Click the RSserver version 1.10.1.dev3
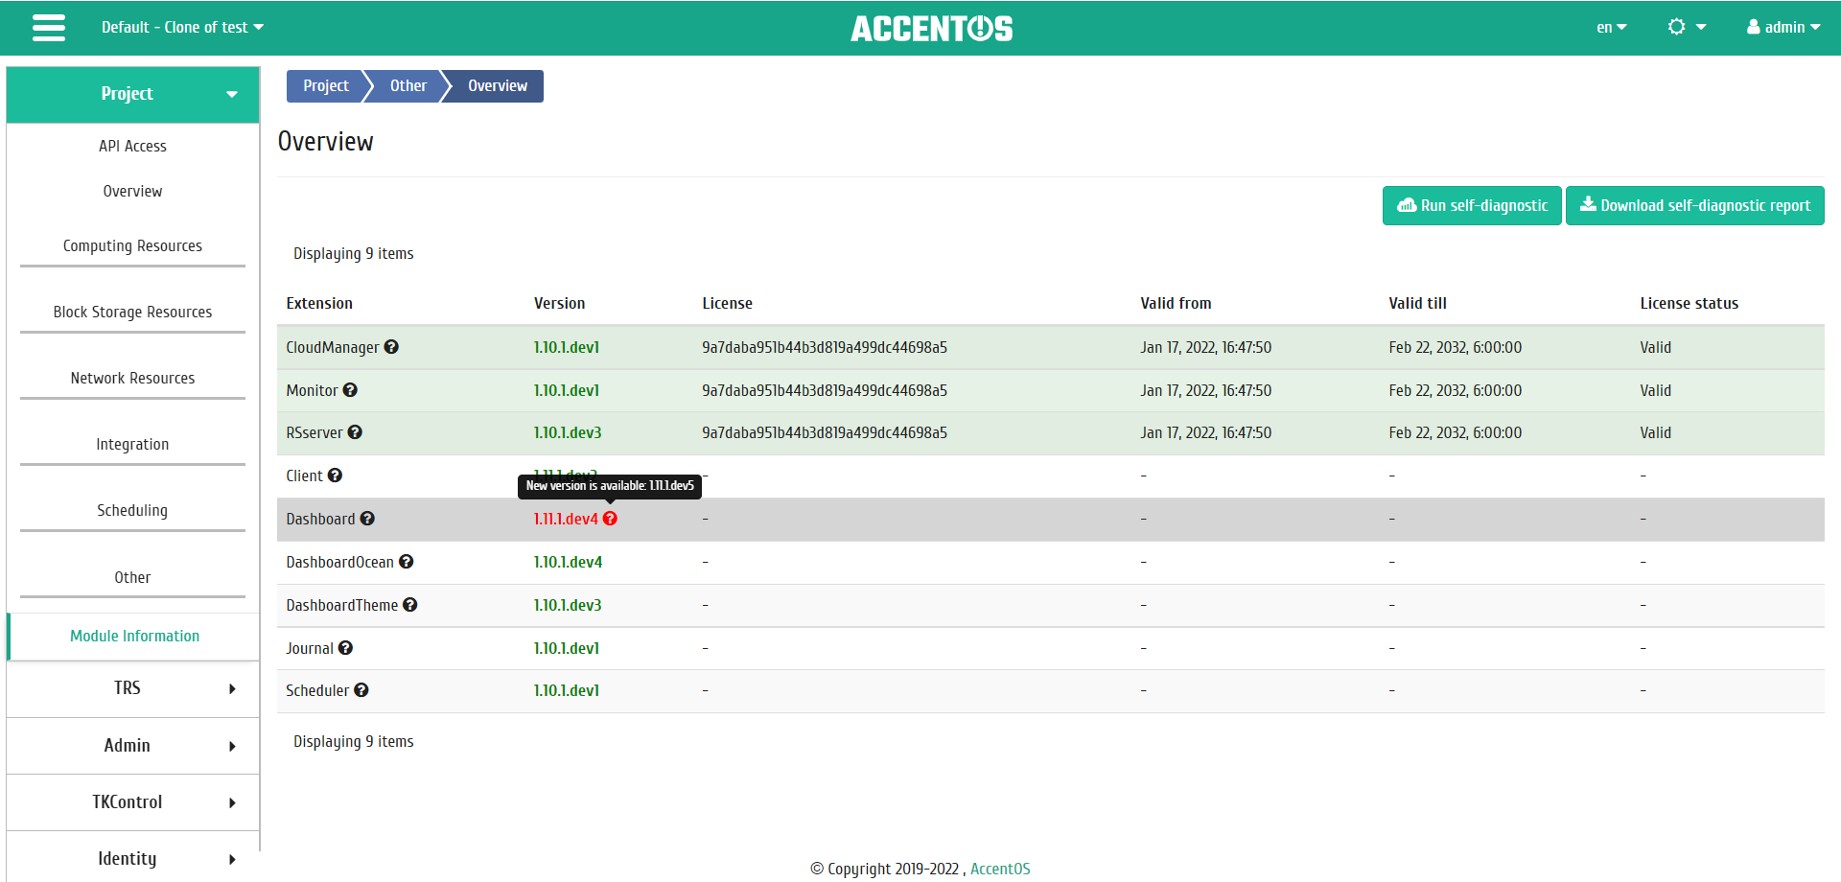The width and height of the screenshot is (1841, 882). pos(568,432)
